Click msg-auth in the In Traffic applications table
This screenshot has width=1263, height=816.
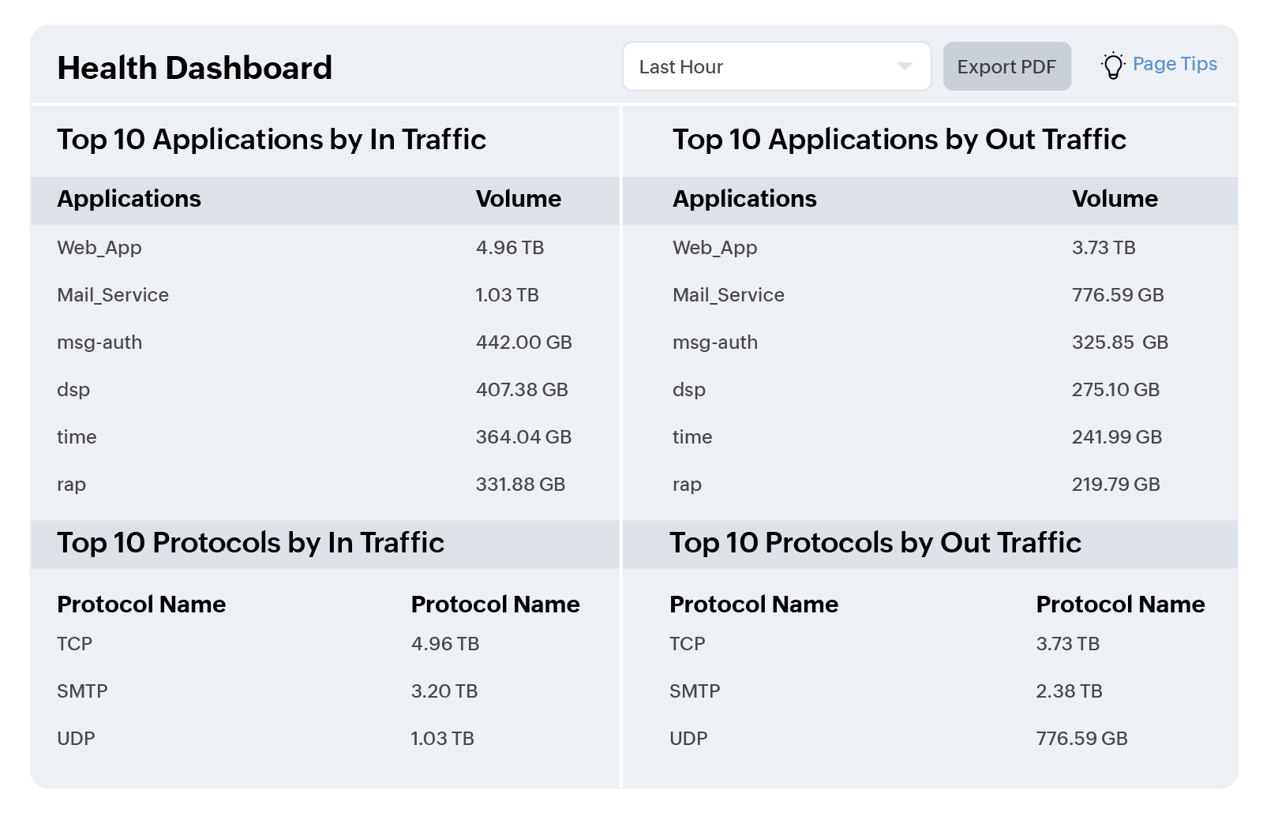pos(99,342)
